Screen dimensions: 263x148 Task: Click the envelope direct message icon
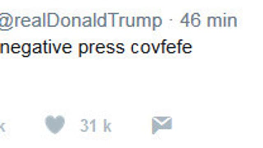[x=162, y=125]
